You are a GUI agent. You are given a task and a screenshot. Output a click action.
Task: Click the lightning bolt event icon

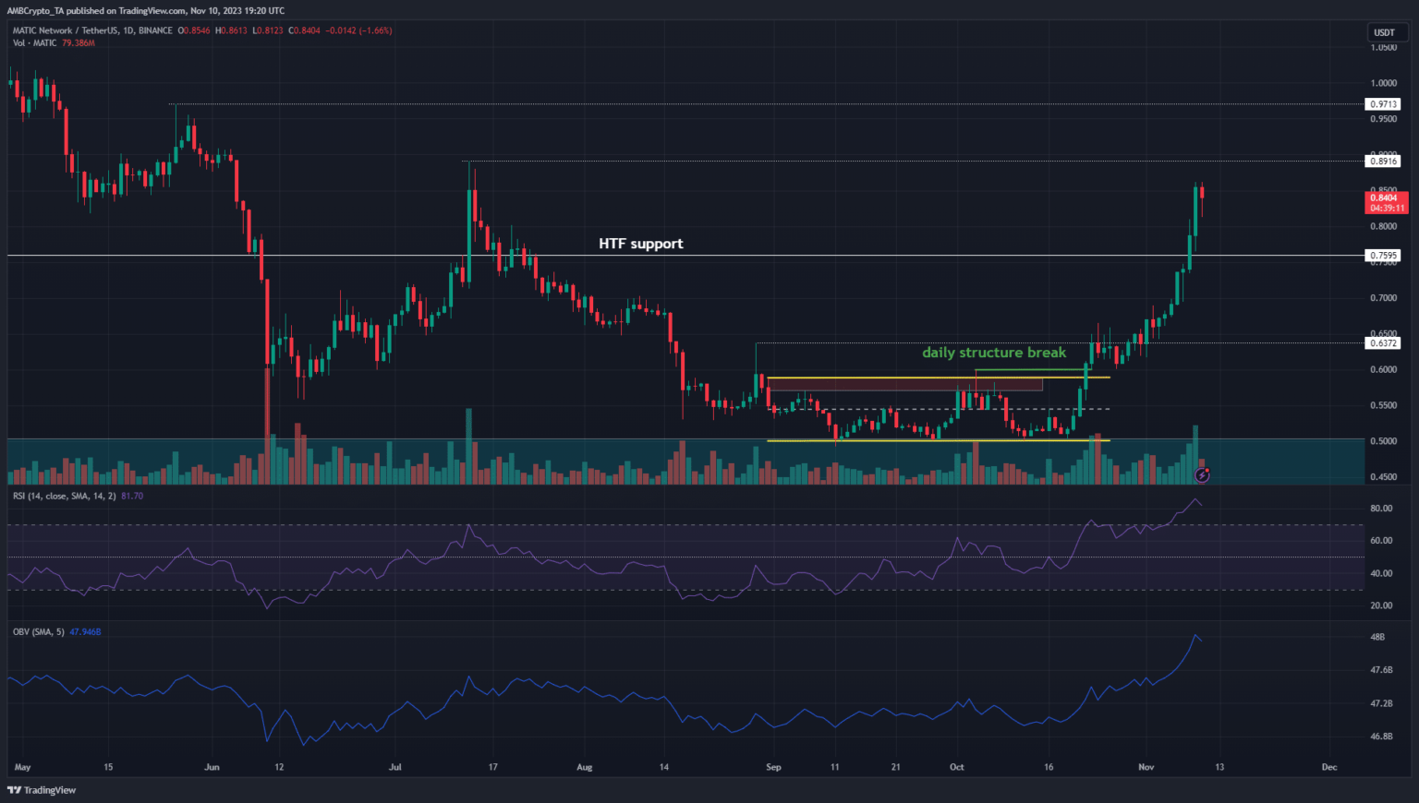point(1202,474)
